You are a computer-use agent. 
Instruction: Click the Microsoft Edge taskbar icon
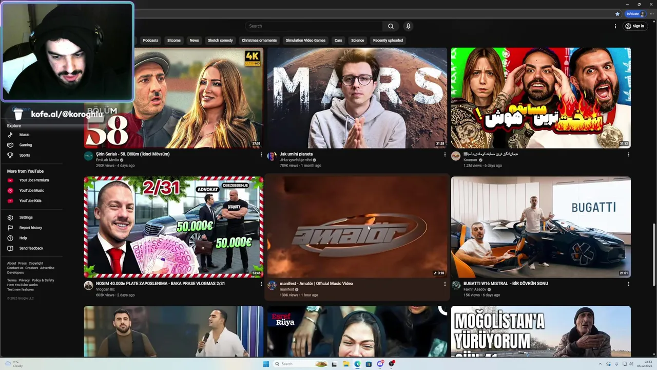[357, 364]
